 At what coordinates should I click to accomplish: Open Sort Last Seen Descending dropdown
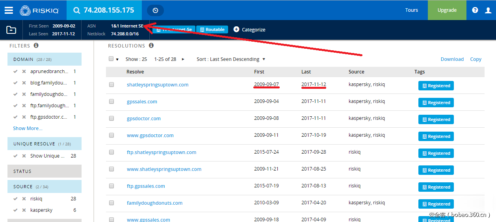click(231, 59)
